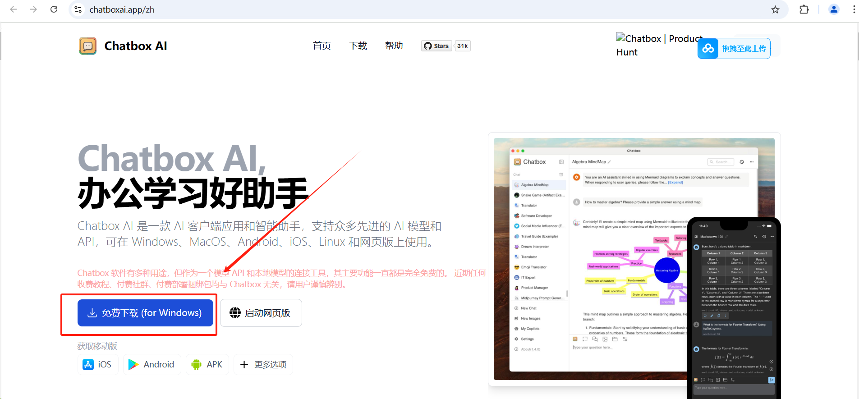
Task: Click the 办公学习好助手 headline
Action: 193,193
